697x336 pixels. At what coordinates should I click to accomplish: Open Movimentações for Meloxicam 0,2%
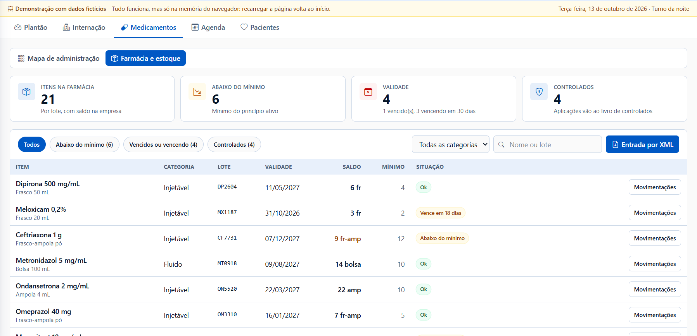click(655, 213)
